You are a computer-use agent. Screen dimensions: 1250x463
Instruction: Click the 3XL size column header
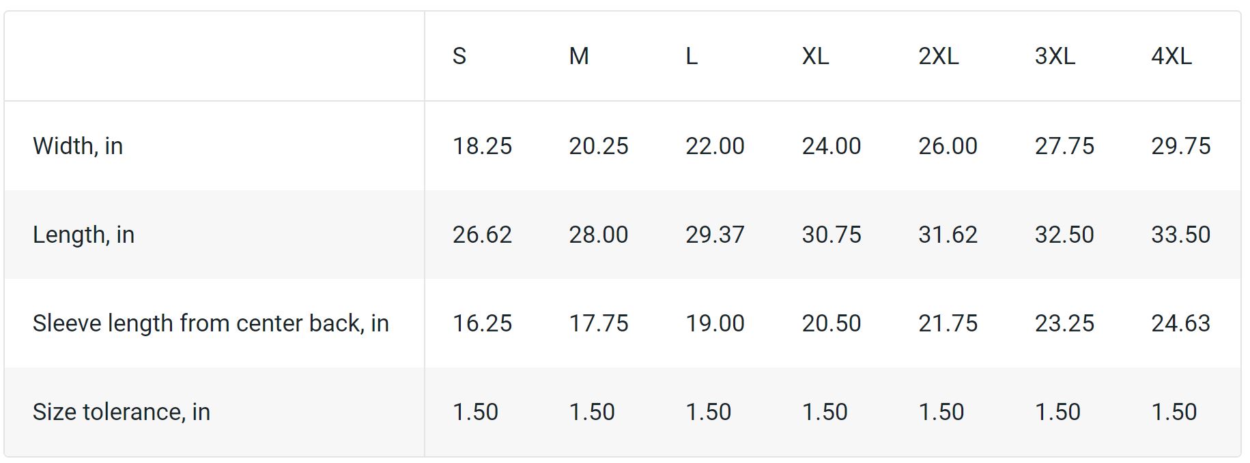click(x=1055, y=56)
